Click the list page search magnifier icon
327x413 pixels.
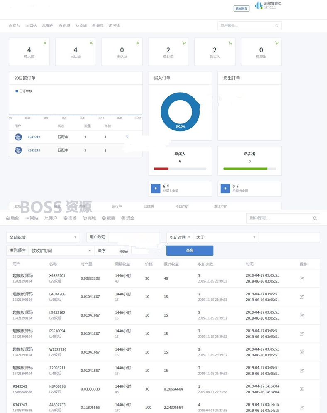tap(315, 219)
